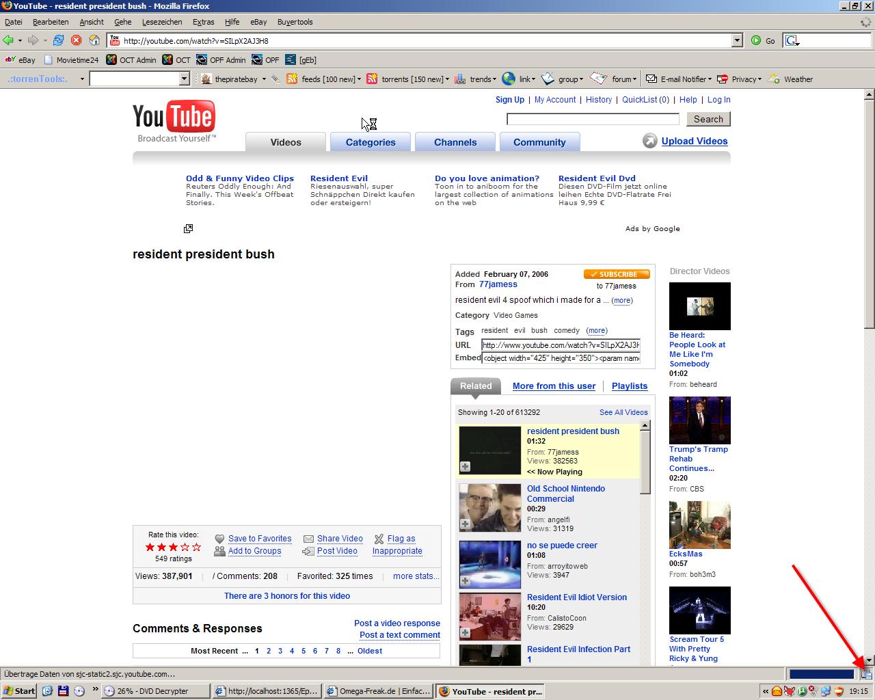The width and height of the screenshot is (875, 700).
Task: Open the 'more stats...' link
Action: tap(416, 576)
